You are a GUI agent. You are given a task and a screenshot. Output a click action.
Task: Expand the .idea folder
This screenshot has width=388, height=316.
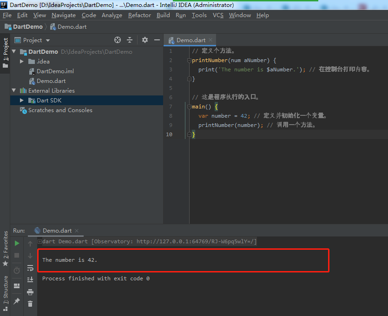pyautogui.click(x=22, y=62)
